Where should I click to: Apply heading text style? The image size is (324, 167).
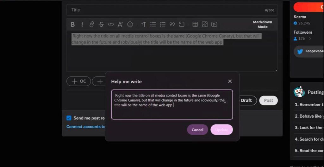[x=143, y=24]
